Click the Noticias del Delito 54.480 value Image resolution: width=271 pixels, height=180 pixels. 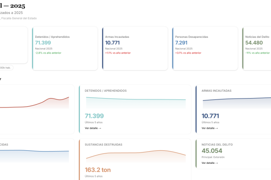tap(254, 43)
